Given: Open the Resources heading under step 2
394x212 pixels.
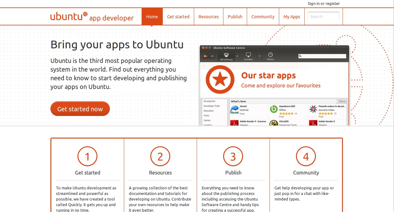Looking at the screenshot, I should pos(160,173).
